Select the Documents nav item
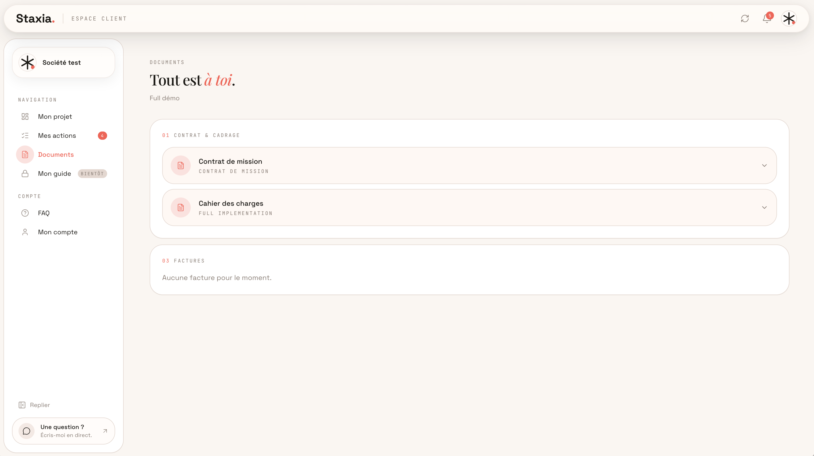This screenshot has height=456, width=814. tap(64, 154)
